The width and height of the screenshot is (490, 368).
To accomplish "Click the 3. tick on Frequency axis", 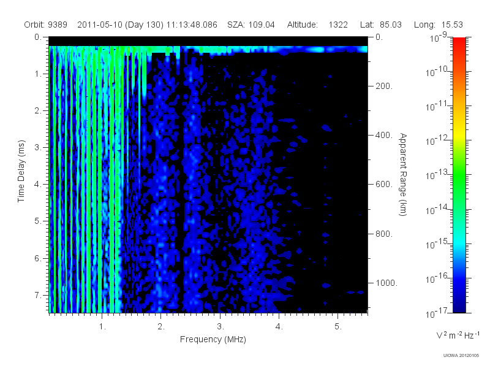I will (221, 327).
